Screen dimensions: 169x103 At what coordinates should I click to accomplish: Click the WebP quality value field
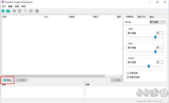pyautogui.click(x=160, y=62)
